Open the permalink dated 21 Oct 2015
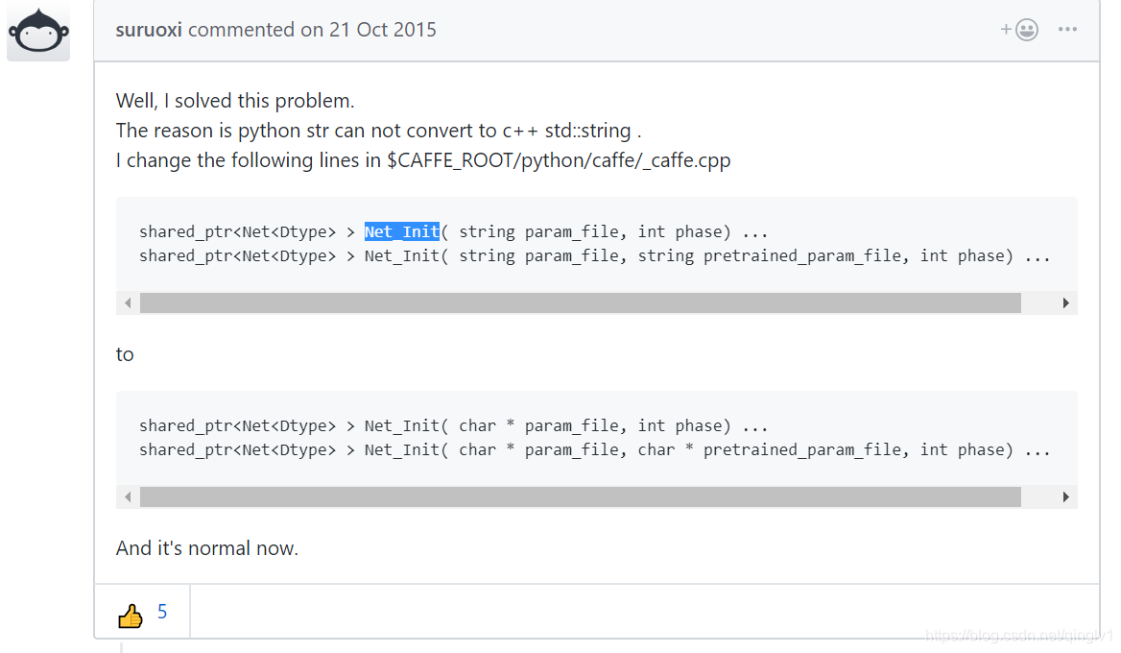 tap(382, 30)
